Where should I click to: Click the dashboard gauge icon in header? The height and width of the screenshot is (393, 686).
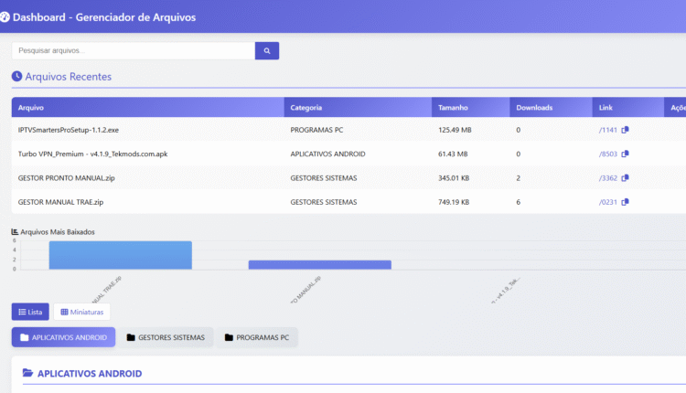pos(5,17)
